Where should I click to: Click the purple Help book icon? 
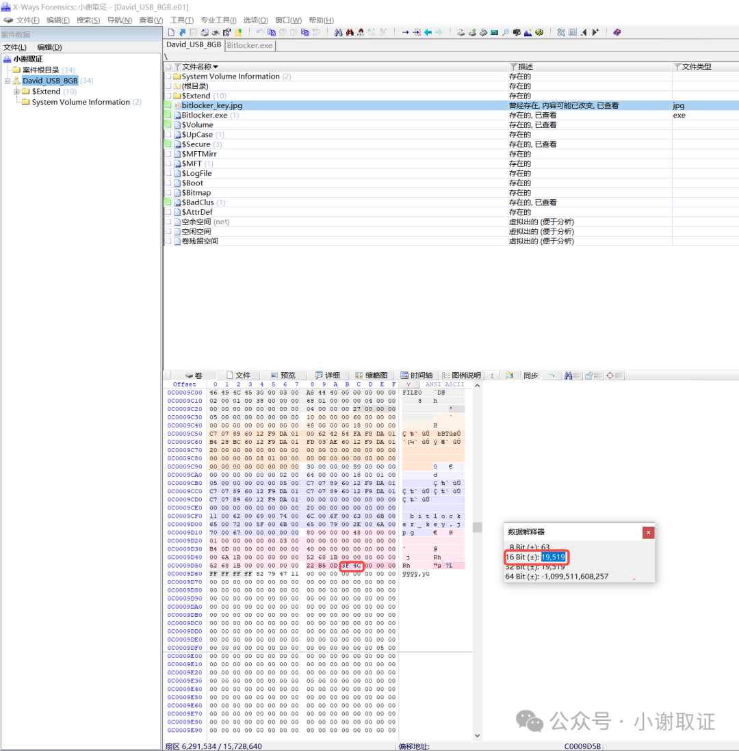pyautogui.click(x=617, y=32)
